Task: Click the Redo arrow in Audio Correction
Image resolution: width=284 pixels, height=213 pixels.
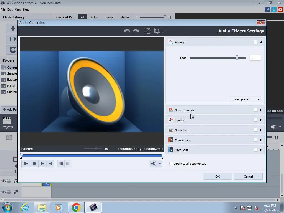Action: pos(136,31)
